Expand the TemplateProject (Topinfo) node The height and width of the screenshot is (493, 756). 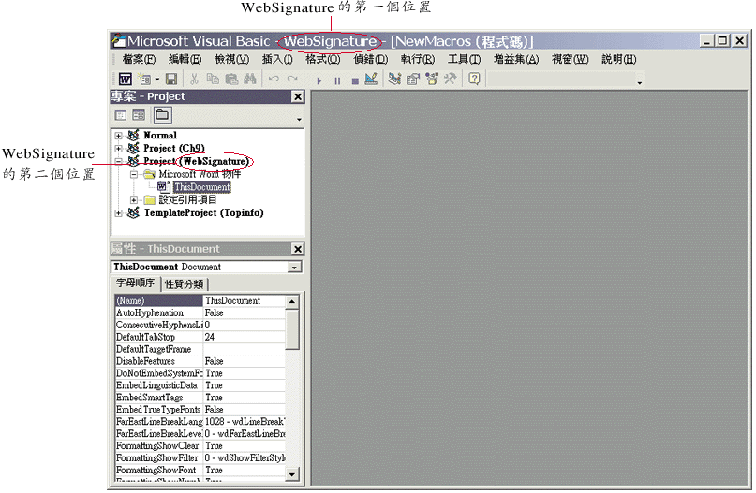tap(119, 212)
